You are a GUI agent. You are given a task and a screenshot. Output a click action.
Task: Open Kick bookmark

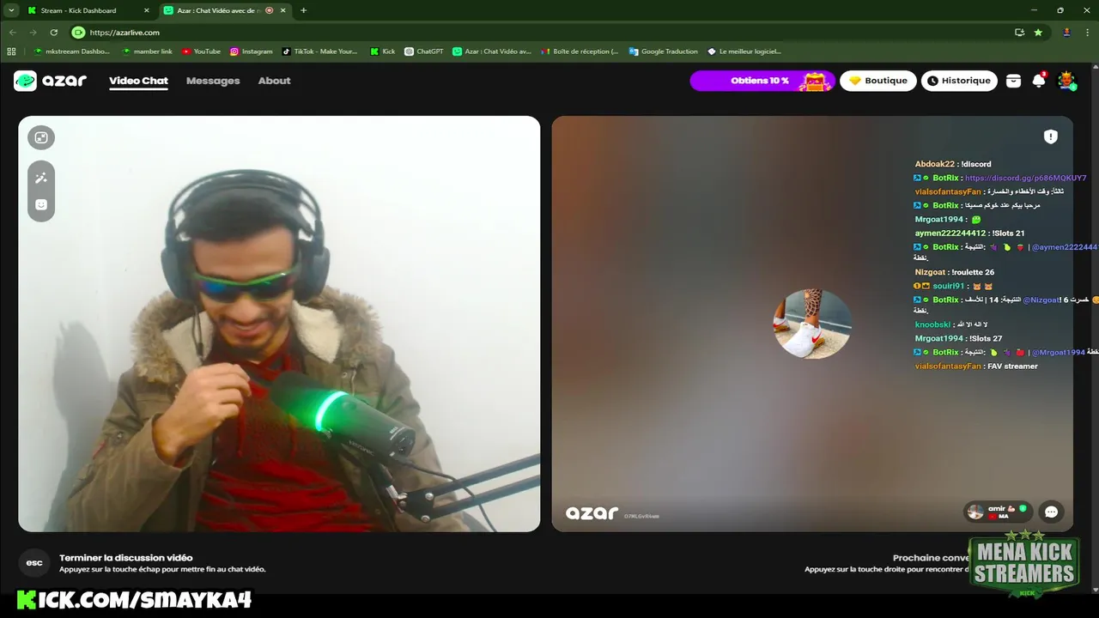click(x=383, y=51)
